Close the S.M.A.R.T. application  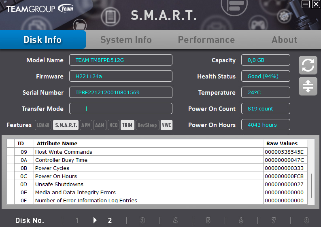pos(316,4)
